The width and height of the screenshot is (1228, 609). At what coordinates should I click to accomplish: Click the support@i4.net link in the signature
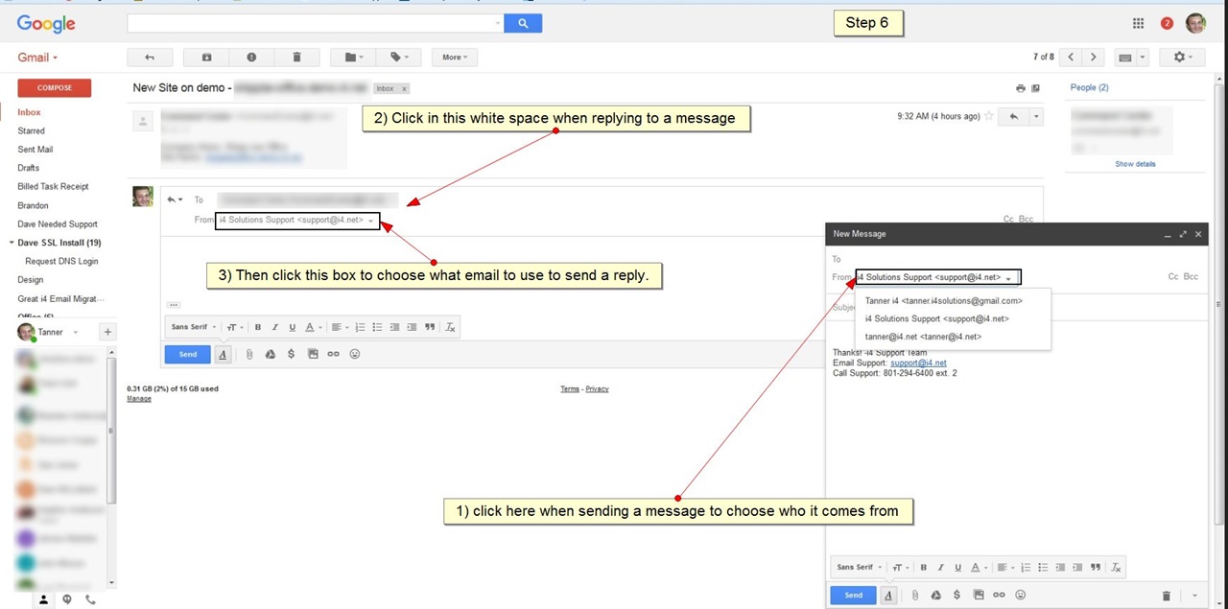coord(918,363)
